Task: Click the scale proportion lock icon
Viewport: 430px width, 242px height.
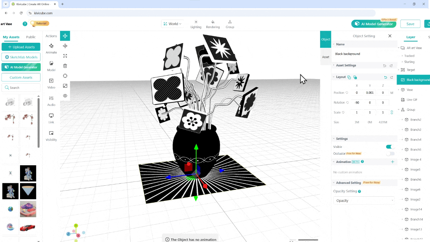Action: click(391, 112)
